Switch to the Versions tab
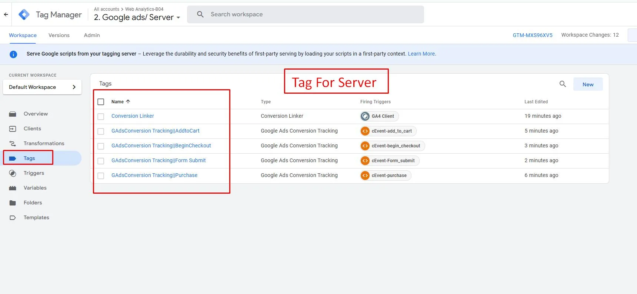This screenshot has height=294, width=637. [59, 35]
